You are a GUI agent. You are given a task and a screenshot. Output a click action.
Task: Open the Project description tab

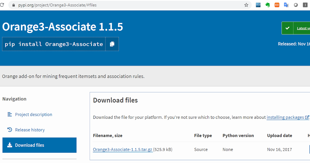point(33,114)
